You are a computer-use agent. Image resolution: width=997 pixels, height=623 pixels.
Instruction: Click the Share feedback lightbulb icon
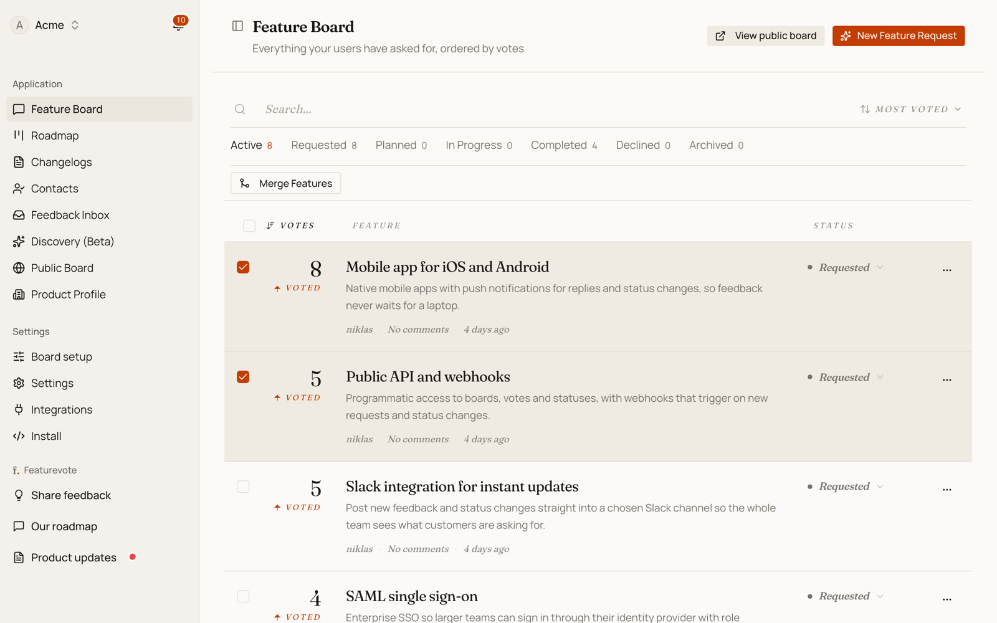pos(19,495)
